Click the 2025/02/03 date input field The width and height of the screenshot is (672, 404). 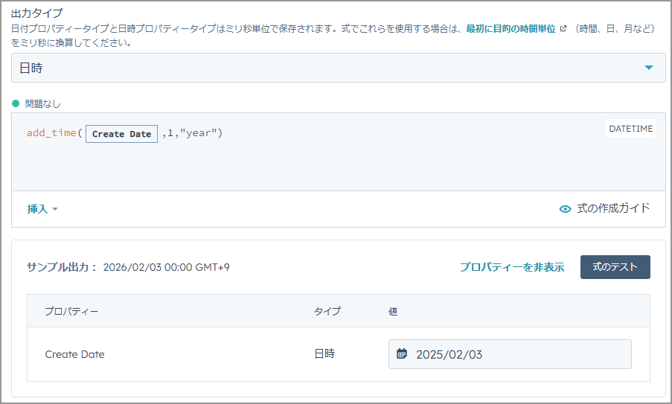pos(510,354)
